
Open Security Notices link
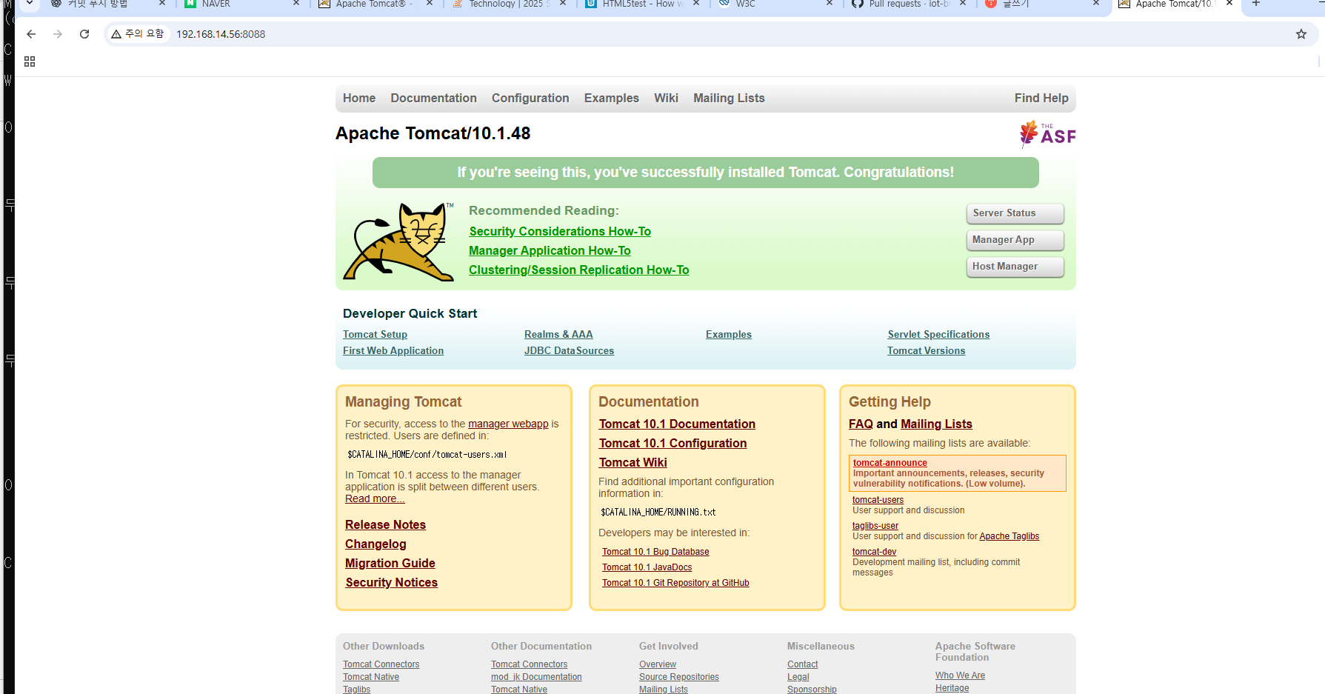(x=391, y=582)
